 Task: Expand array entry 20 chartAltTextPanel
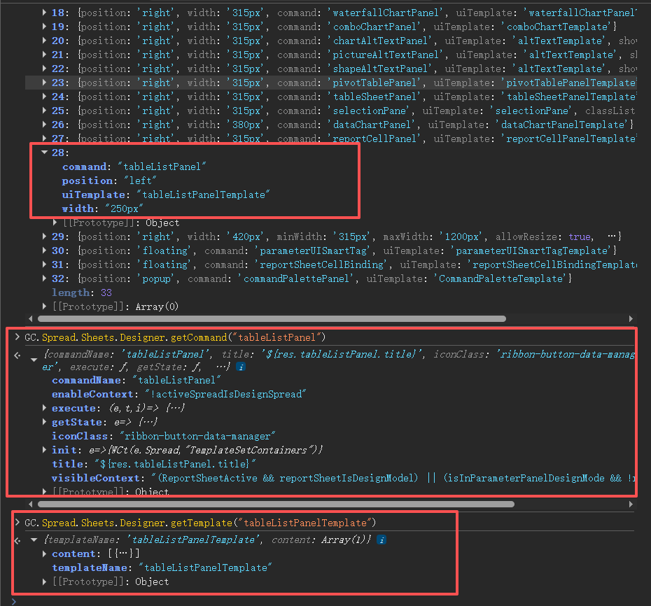click(x=44, y=41)
